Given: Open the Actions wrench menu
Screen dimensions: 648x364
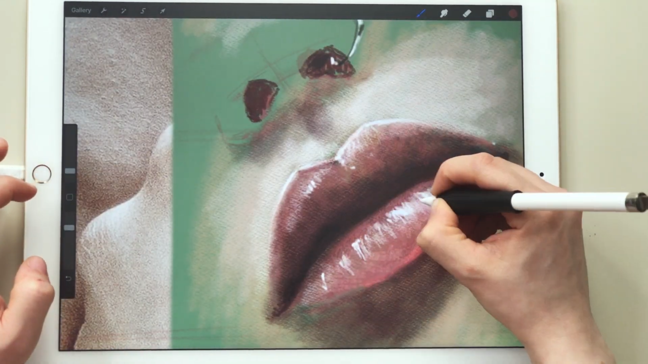Looking at the screenshot, I should [x=104, y=11].
